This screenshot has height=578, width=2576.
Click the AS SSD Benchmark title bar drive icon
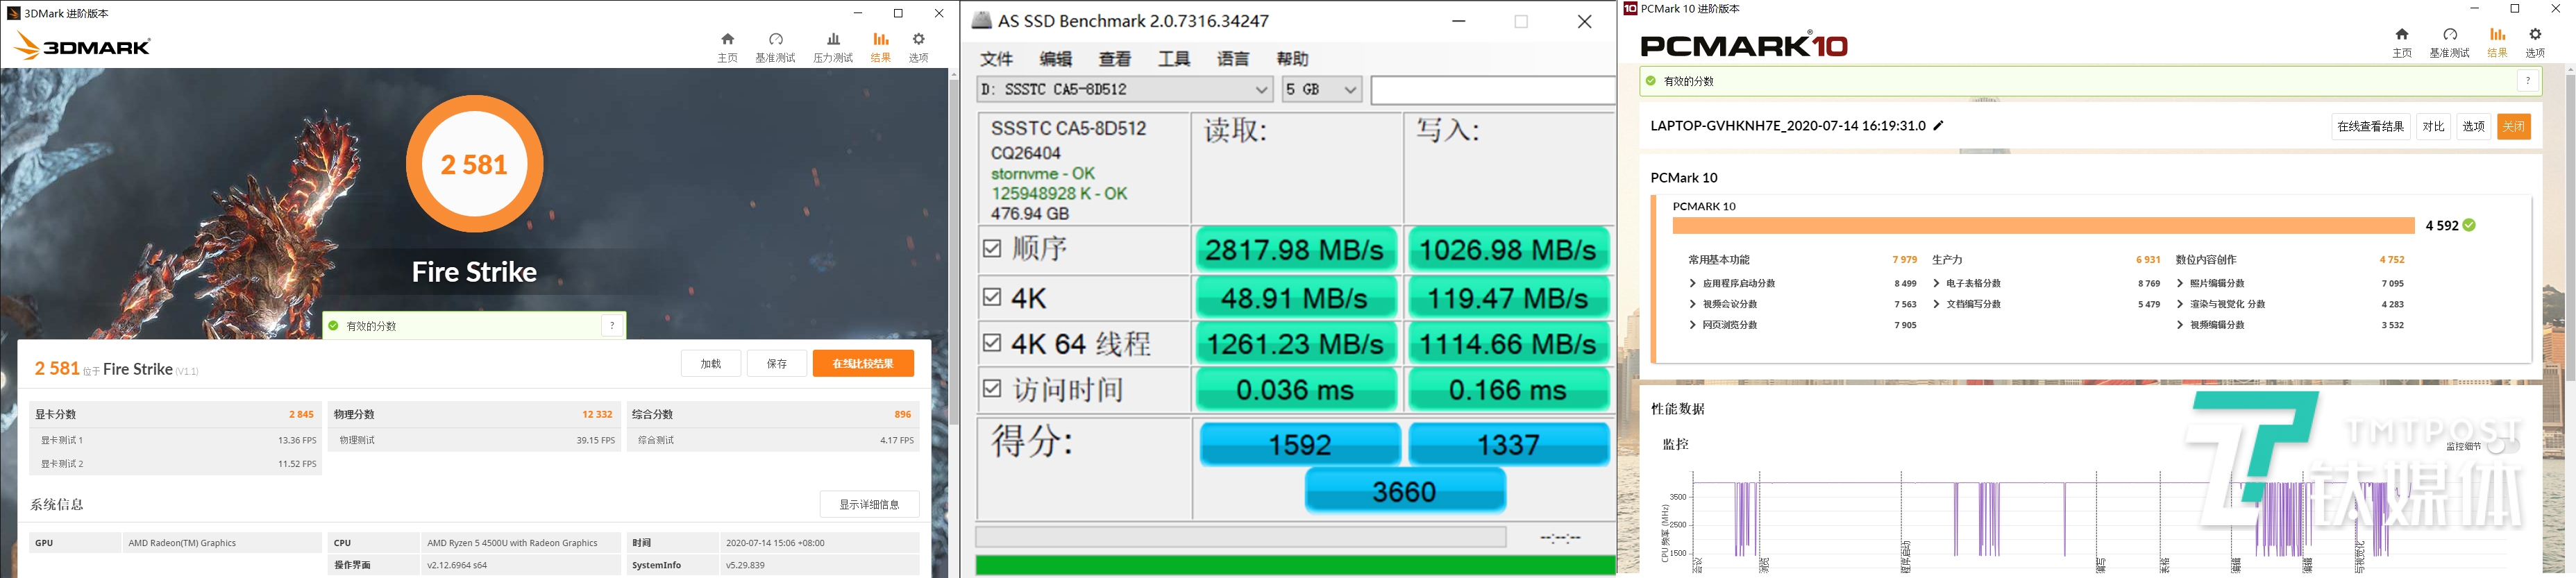click(982, 20)
